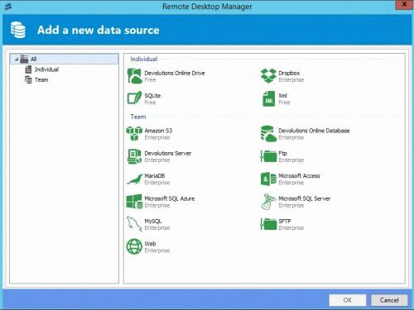
Task: Click the app icon in the title bar
Action: 7,7
